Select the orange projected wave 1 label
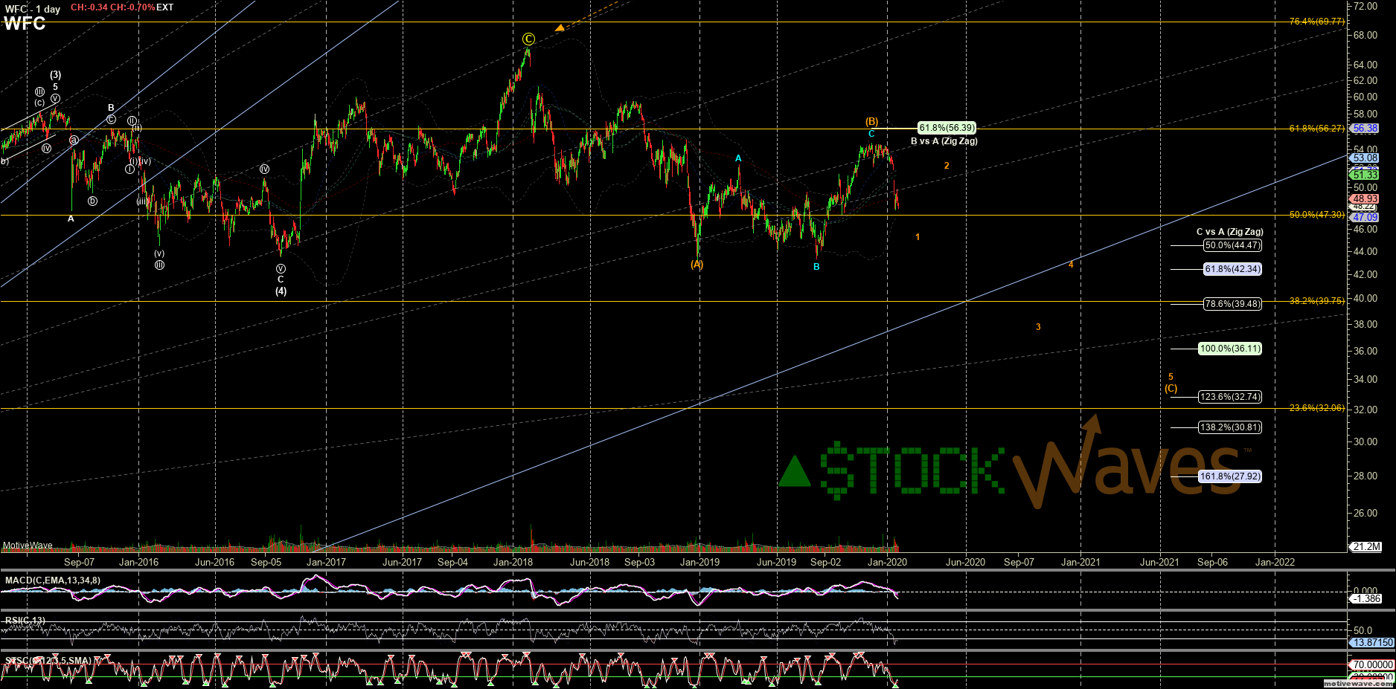The image size is (1396, 689). coord(918,237)
